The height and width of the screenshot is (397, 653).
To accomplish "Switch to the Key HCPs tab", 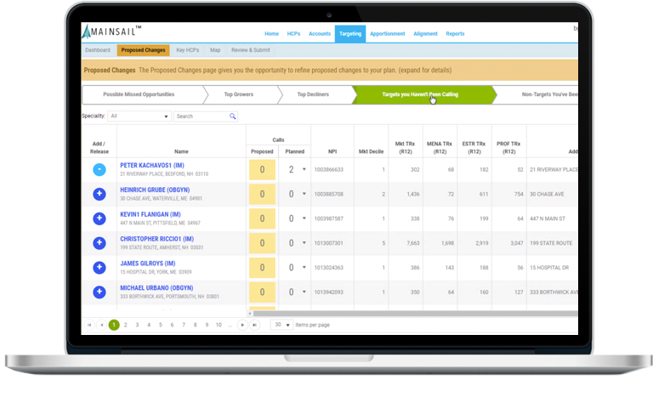I will tap(187, 50).
